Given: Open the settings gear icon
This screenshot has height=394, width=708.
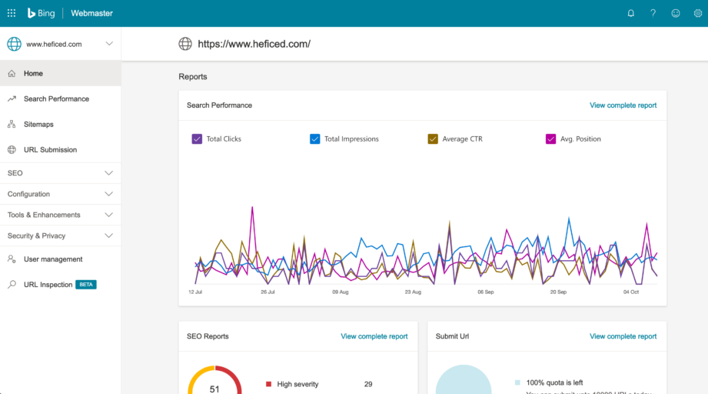Looking at the screenshot, I should tap(697, 13).
